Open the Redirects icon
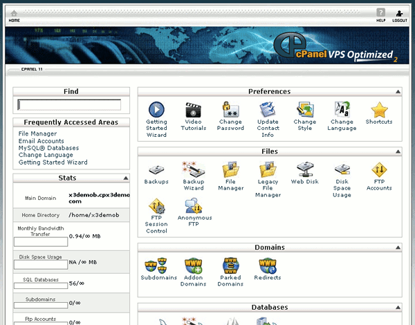Screen dimensions: 415x325 click(268, 266)
